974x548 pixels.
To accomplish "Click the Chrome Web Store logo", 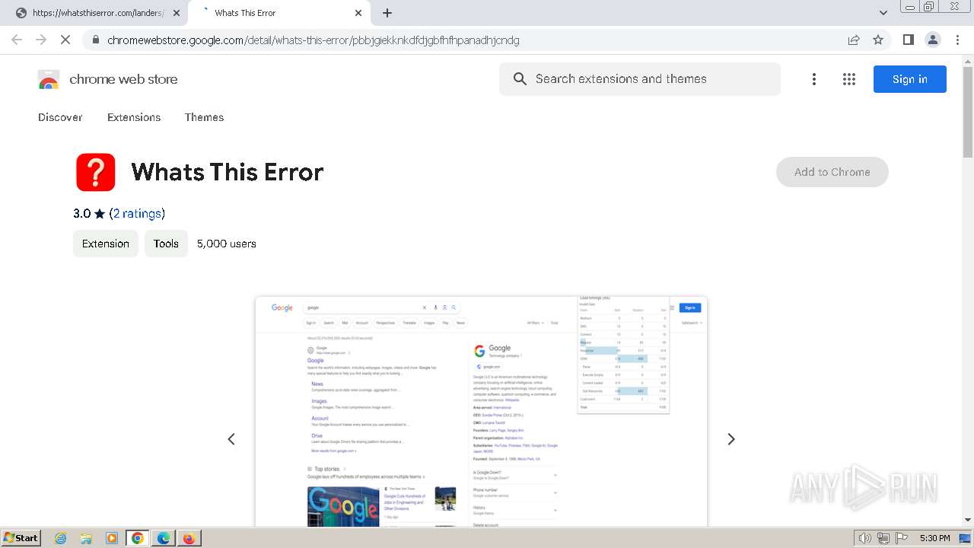I will [x=49, y=79].
